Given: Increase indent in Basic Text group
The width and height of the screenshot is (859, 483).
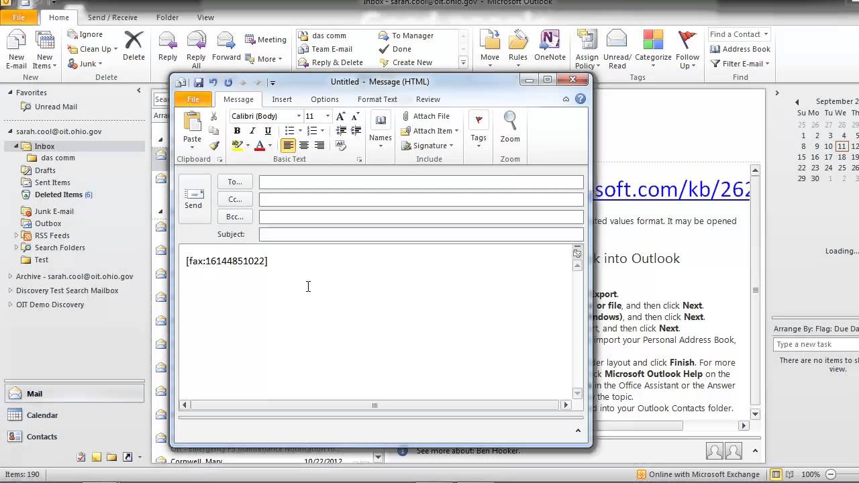Looking at the screenshot, I should (x=356, y=131).
